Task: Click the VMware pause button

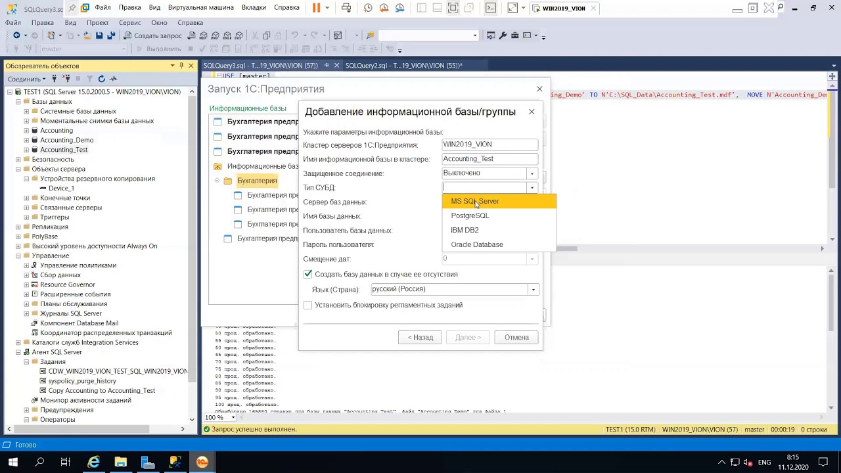Action: tap(316, 8)
